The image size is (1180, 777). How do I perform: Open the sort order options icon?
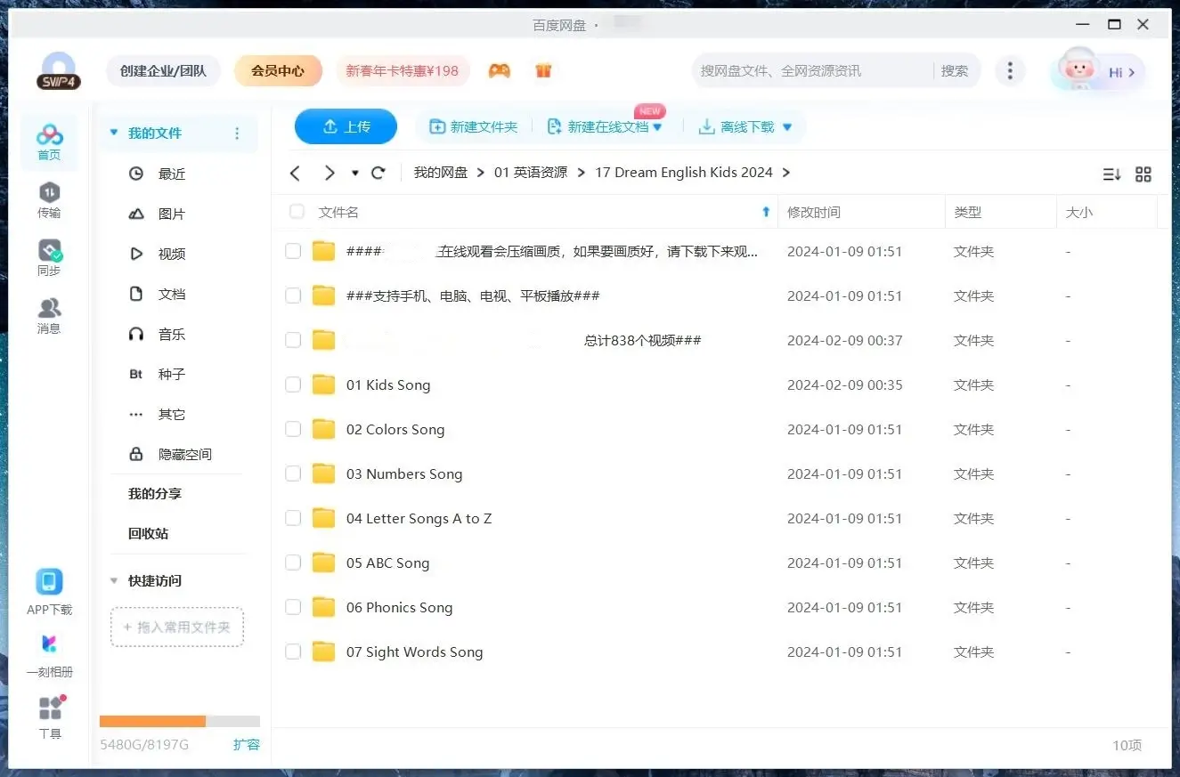1111,174
